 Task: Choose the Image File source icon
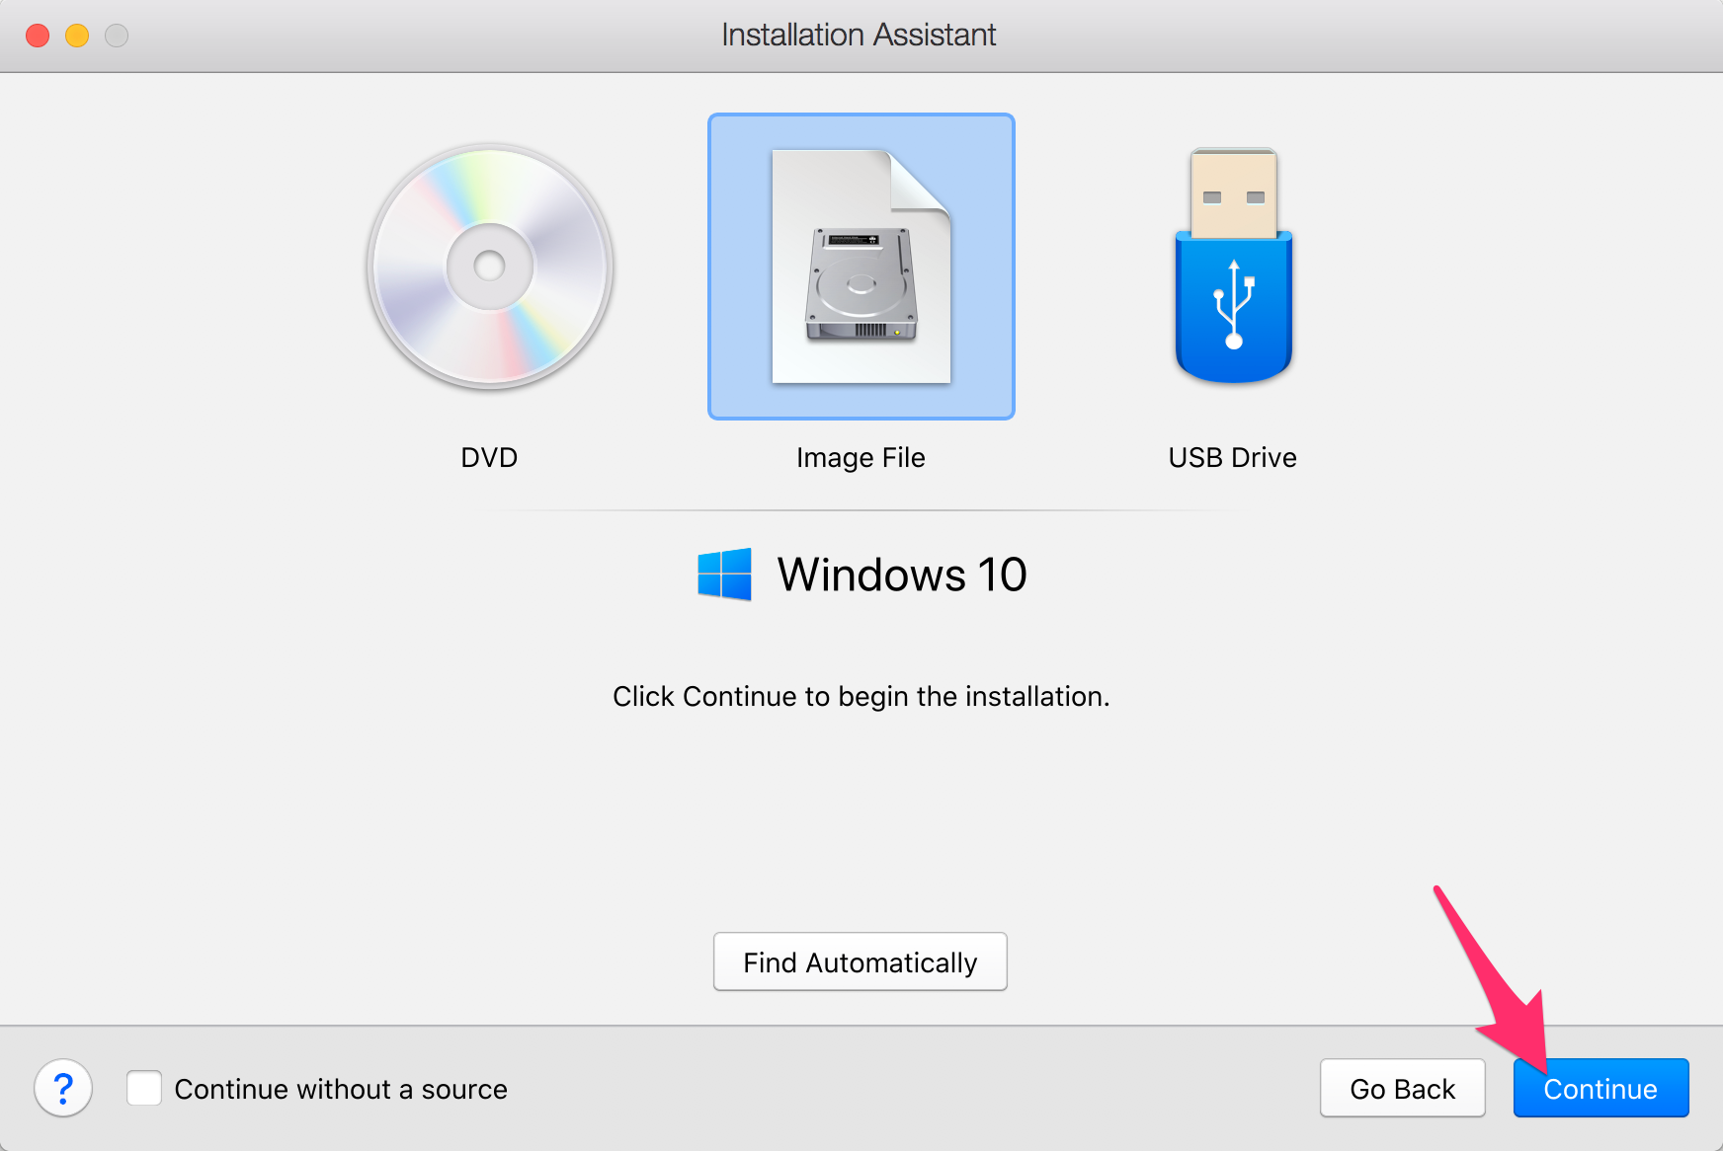(x=861, y=267)
